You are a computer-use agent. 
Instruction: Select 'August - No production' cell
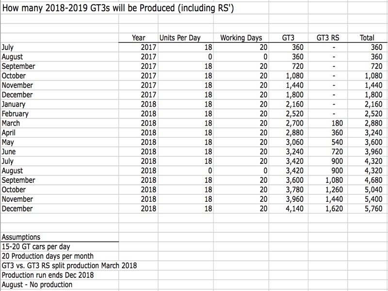click(37, 285)
